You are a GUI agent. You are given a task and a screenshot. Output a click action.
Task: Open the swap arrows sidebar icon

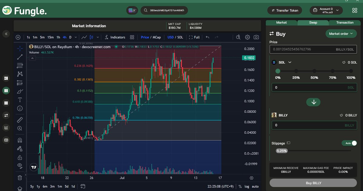coord(6,115)
